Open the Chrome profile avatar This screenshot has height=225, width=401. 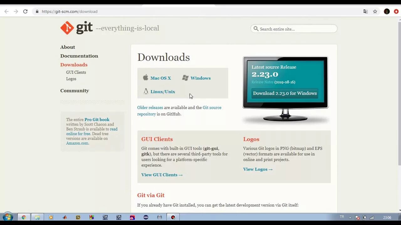[387, 12]
